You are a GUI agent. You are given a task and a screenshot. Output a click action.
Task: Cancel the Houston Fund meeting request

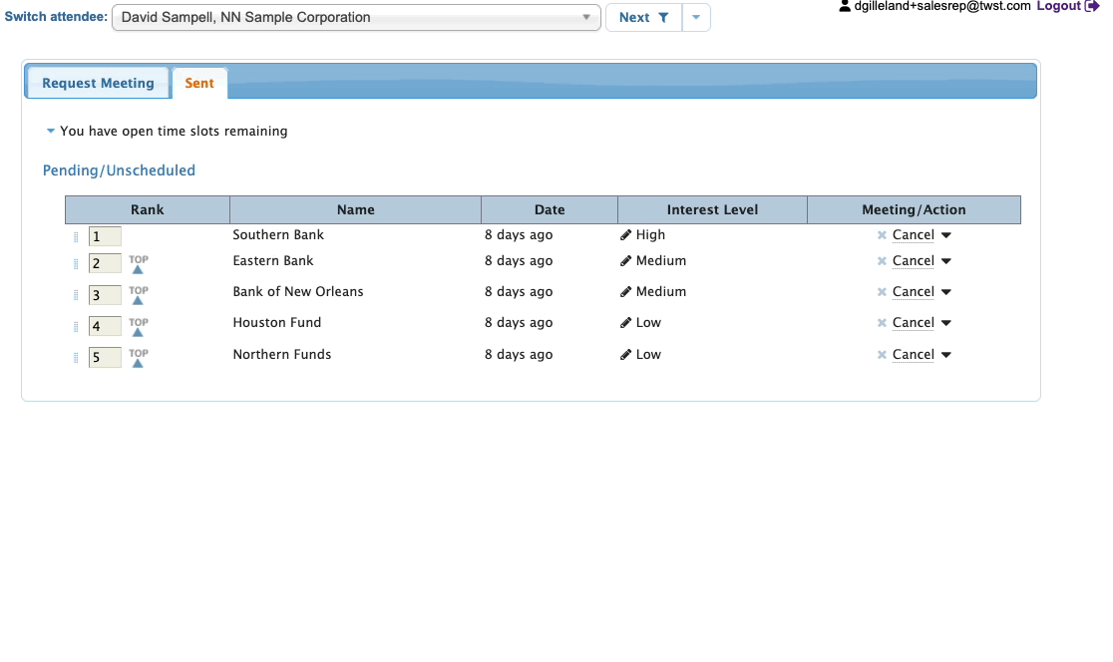913,323
